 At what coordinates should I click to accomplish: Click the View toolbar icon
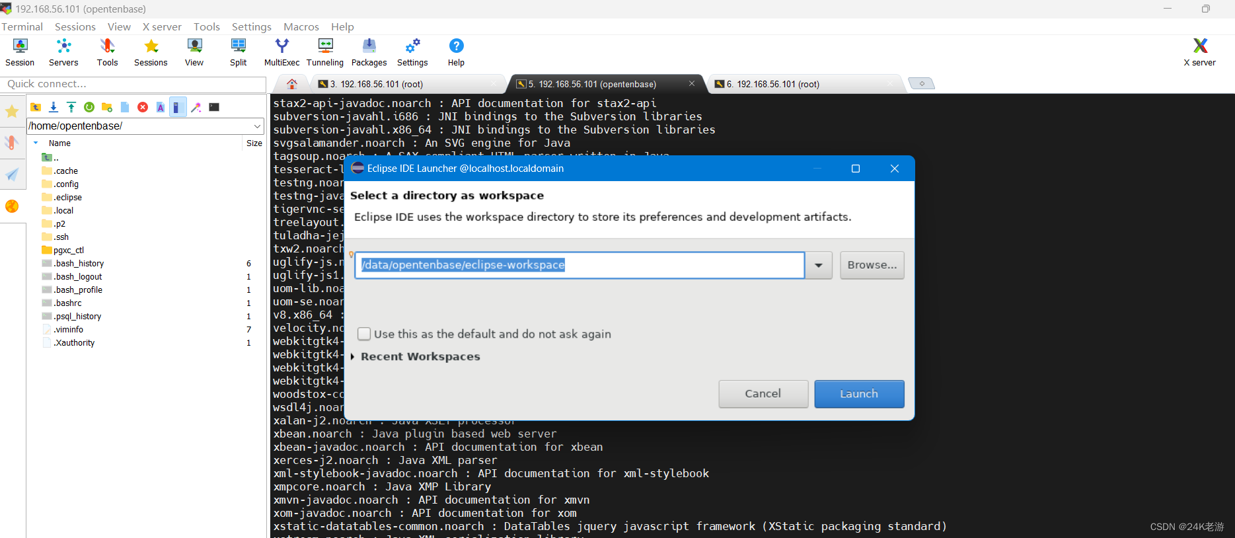coord(194,52)
